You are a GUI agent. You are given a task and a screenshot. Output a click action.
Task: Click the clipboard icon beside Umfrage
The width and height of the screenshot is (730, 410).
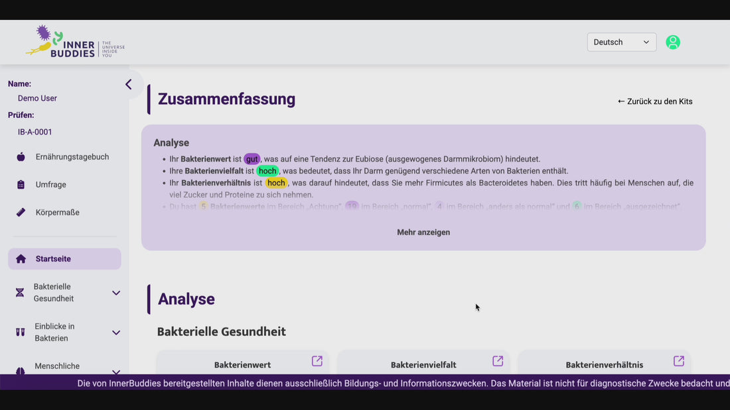click(x=21, y=185)
